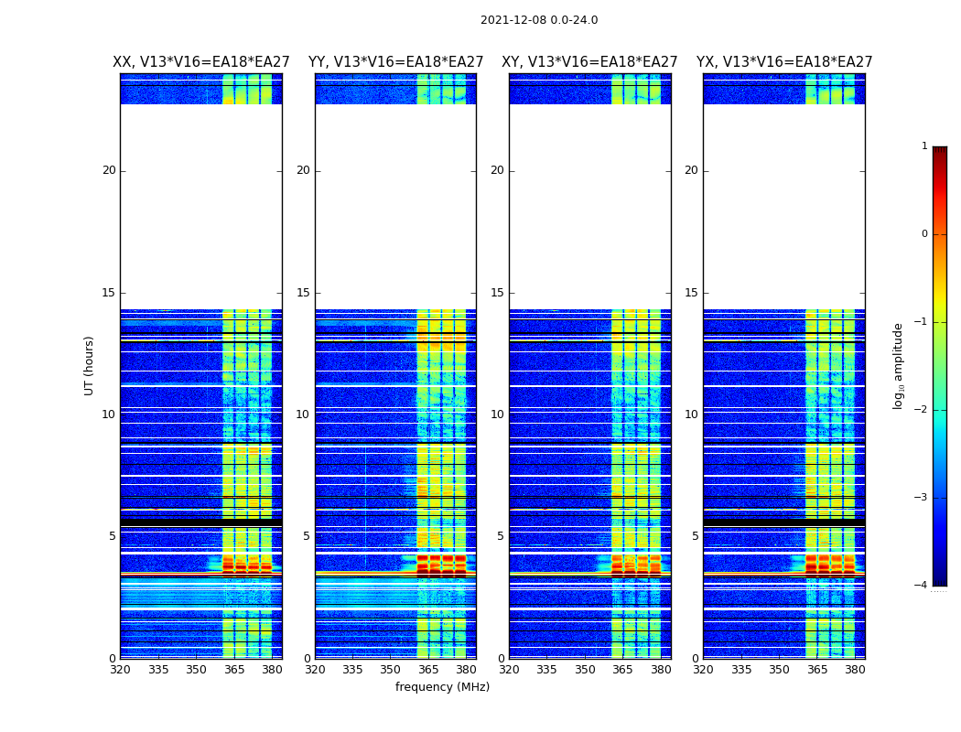961x732 pixels.
Task: Click the YX panel title text
Action: click(783, 62)
